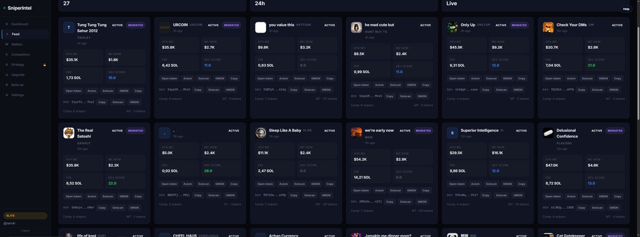
Task: Copy the URCOIN dev address 5dg4UR...MVo5
Action: click(x=198, y=89)
